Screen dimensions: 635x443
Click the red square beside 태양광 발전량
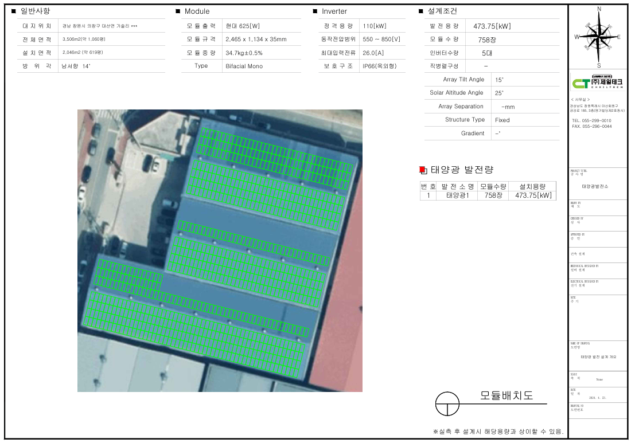[x=423, y=170]
